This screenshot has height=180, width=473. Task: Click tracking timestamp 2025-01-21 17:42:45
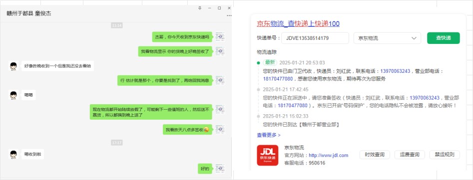286,89
